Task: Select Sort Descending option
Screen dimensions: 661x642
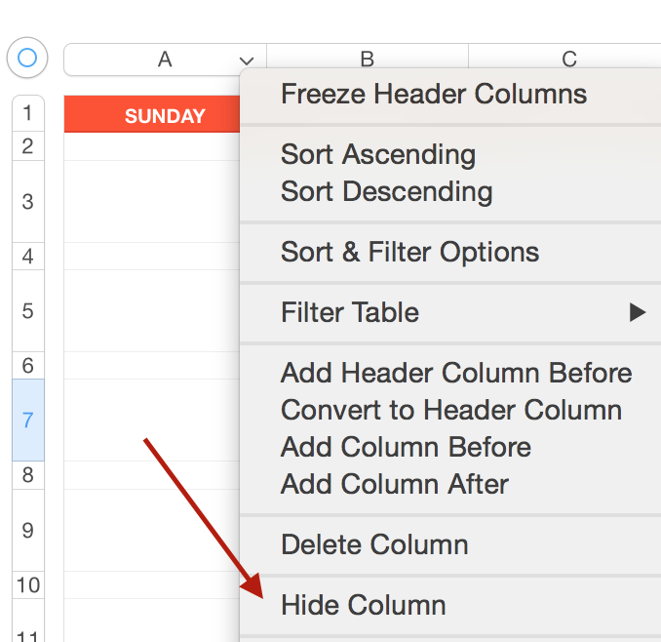Action: pyautogui.click(x=386, y=191)
